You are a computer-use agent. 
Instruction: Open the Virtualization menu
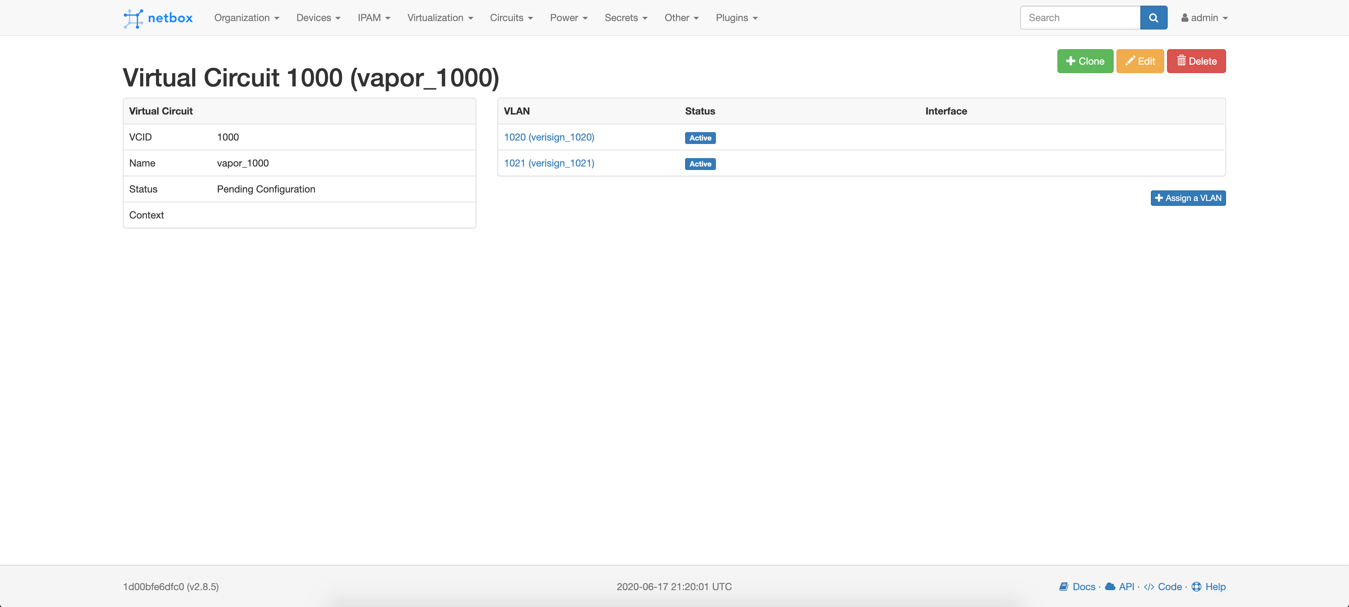[440, 18]
